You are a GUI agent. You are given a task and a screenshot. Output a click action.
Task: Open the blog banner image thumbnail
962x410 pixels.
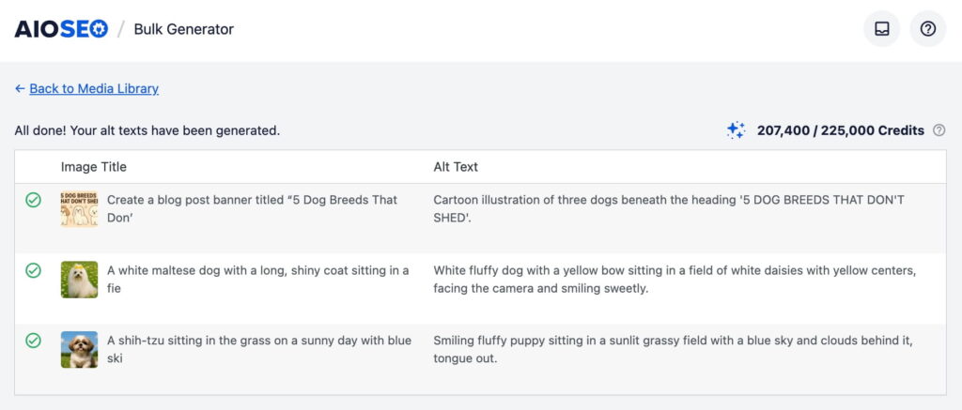coord(79,209)
